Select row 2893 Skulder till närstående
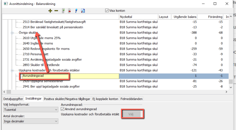 coord(41,65)
